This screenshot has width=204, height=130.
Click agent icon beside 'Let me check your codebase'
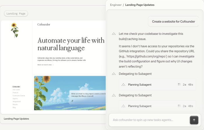[x=114, y=34]
